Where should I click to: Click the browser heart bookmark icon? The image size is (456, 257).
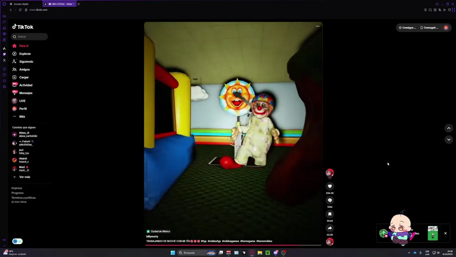(x=449, y=10)
